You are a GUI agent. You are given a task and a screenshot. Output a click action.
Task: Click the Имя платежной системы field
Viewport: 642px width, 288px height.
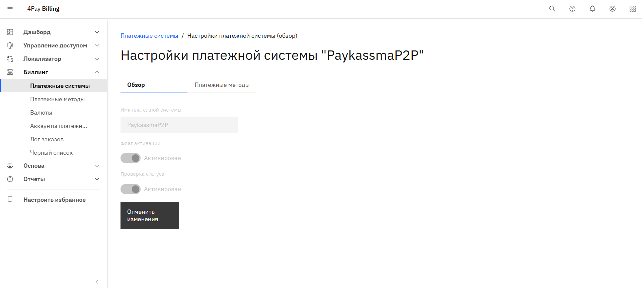[179, 125]
